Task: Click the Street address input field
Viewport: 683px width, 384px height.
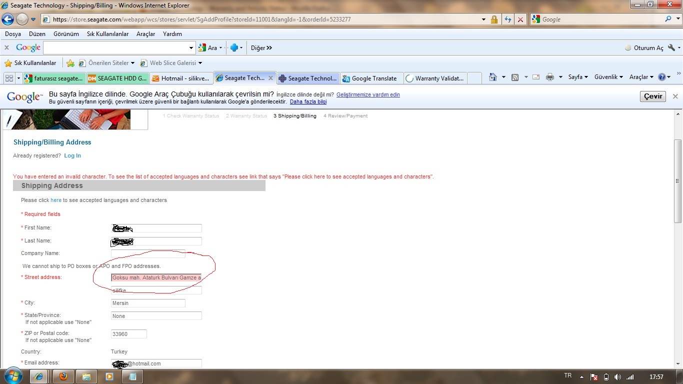Action: (156, 277)
